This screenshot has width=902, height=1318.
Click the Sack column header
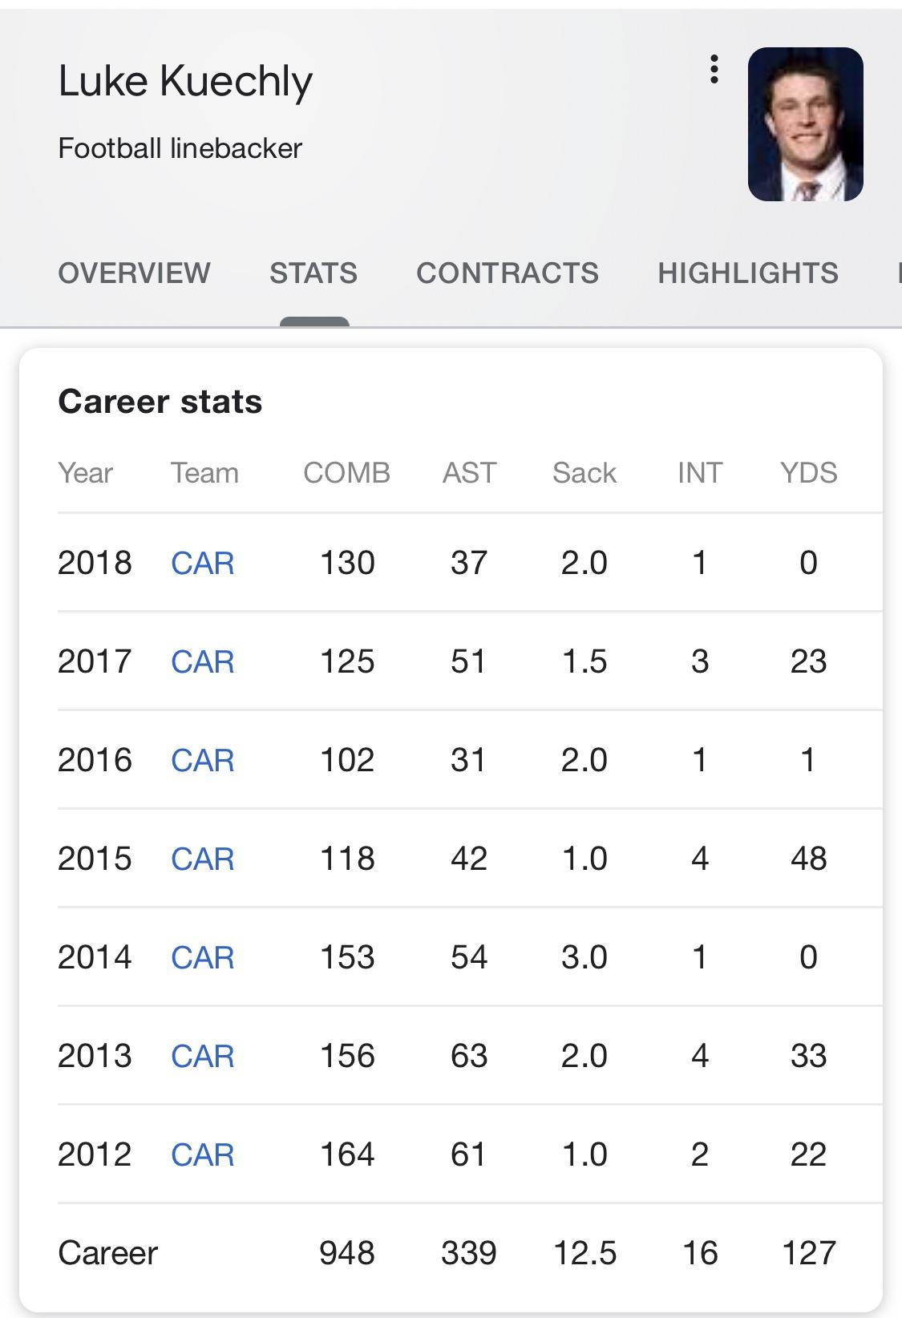point(584,473)
